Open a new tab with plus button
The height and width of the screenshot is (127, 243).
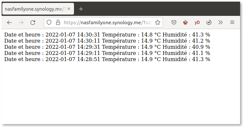click(x=81, y=9)
